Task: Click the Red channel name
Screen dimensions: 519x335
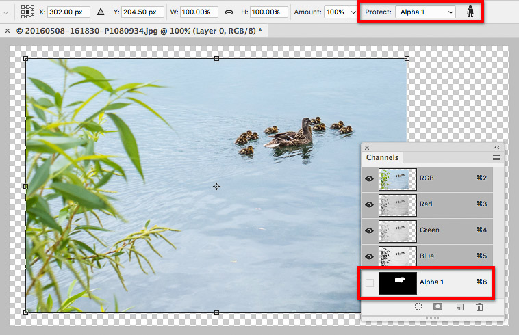Action: click(426, 204)
